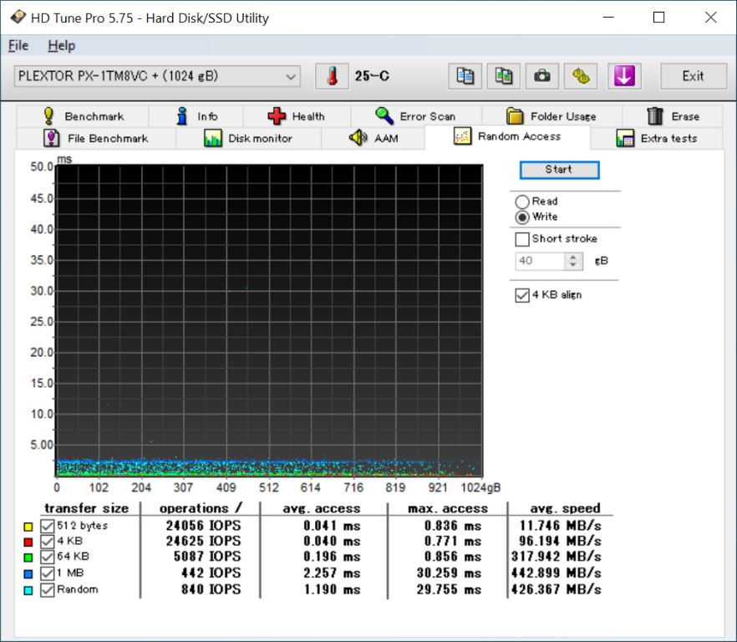Click the copy screenshot to clipboard icon

[x=503, y=76]
